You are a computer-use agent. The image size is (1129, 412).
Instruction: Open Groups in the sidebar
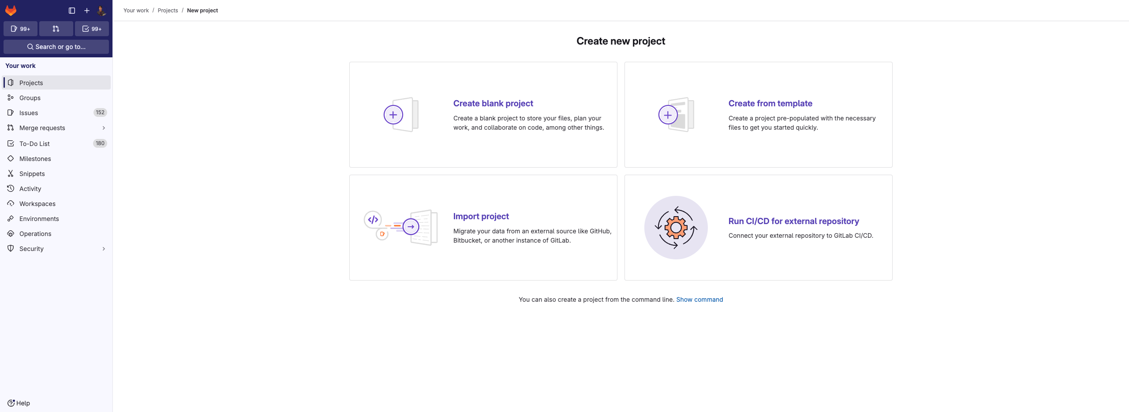[30, 98]
